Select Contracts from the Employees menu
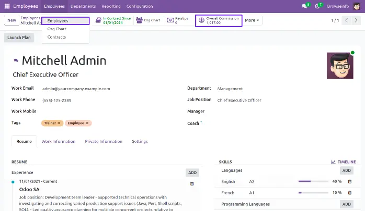This screenshot has height=211, width=365. 56,37
